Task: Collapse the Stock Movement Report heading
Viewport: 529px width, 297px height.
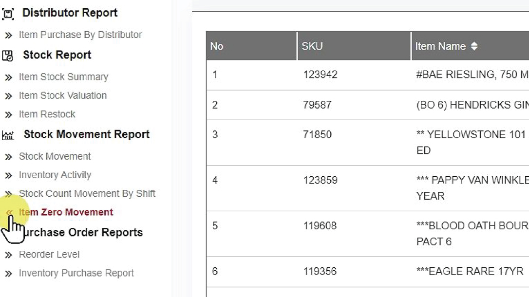Action: (86, 134)
